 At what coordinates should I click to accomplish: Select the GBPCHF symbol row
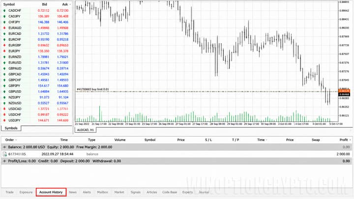[36, 80]
